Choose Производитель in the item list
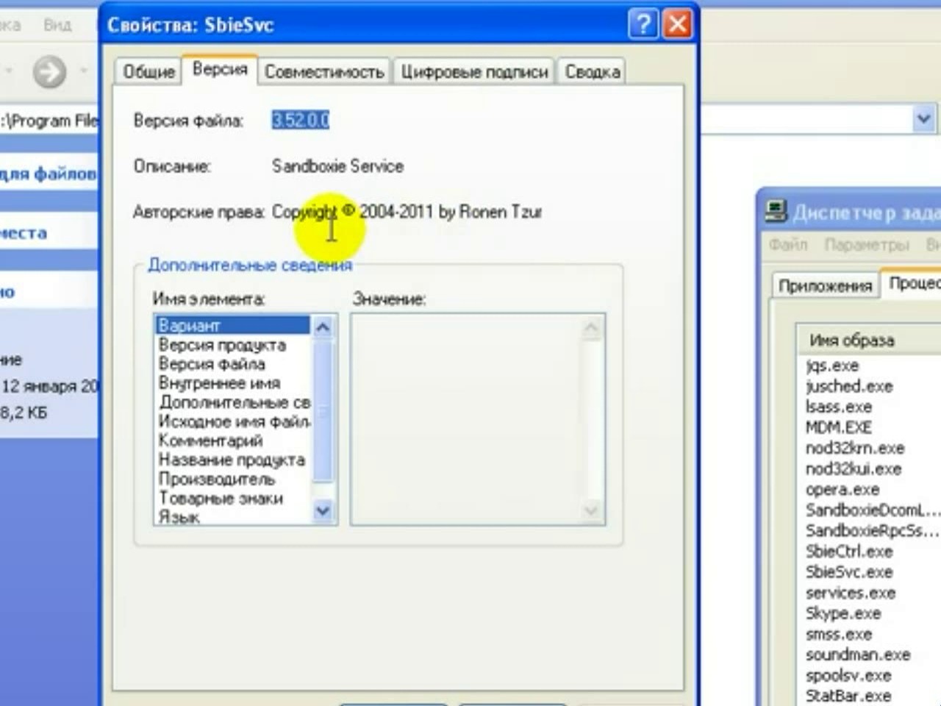Screen dimensions: 941x706 [x=217, y=479]
